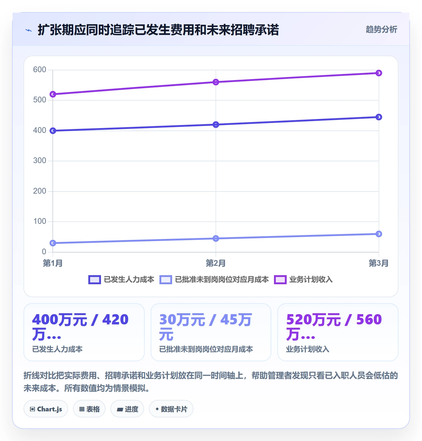The height and width of the screenshot is (441, 422).
Task: Click the 进度 chip bar icon
Action: click(x=120, y=409)
